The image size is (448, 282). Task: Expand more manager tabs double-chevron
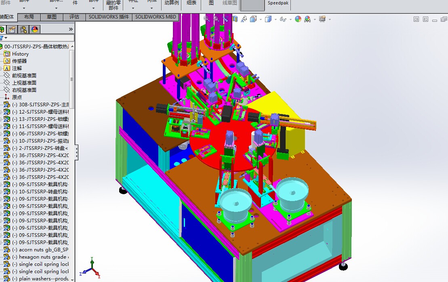pyautogui.click(x=71, y=29)
